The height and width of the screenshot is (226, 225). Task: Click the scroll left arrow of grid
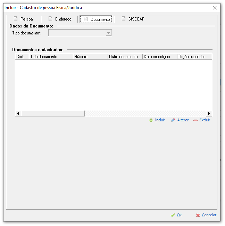[x=18, y=114]
